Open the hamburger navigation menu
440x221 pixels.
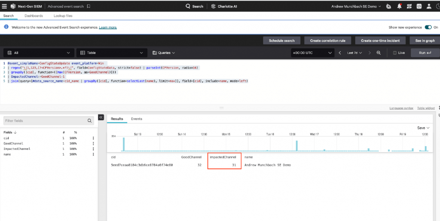pyautogui.click(x=4, y=6)
